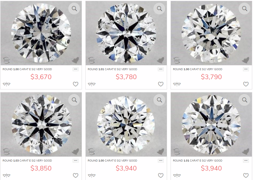The height and width of the screenshot is (180, 253).
Task: Toggle the outline heart on the $3,790 card
Action: tap(246, 84)
